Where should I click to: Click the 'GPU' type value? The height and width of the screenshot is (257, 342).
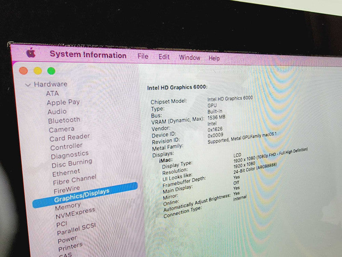click(x=212, y=105)
